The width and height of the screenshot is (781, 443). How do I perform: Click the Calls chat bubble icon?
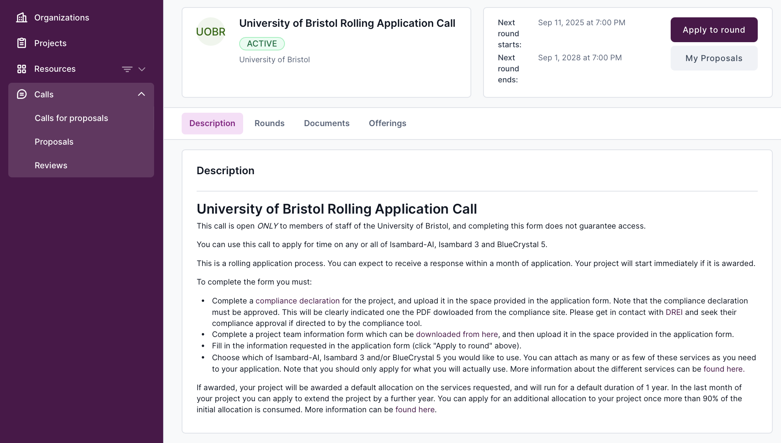22,94
